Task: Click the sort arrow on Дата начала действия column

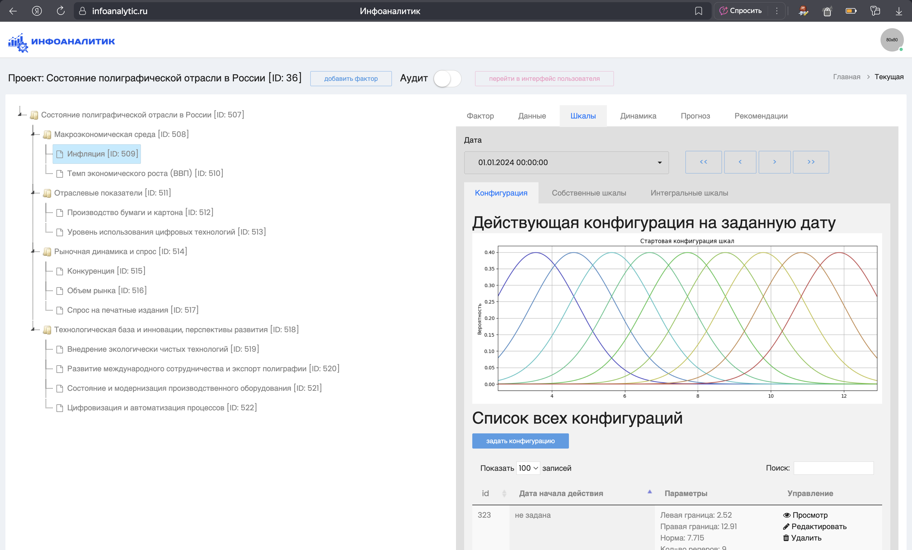Action: click(650, 492)
